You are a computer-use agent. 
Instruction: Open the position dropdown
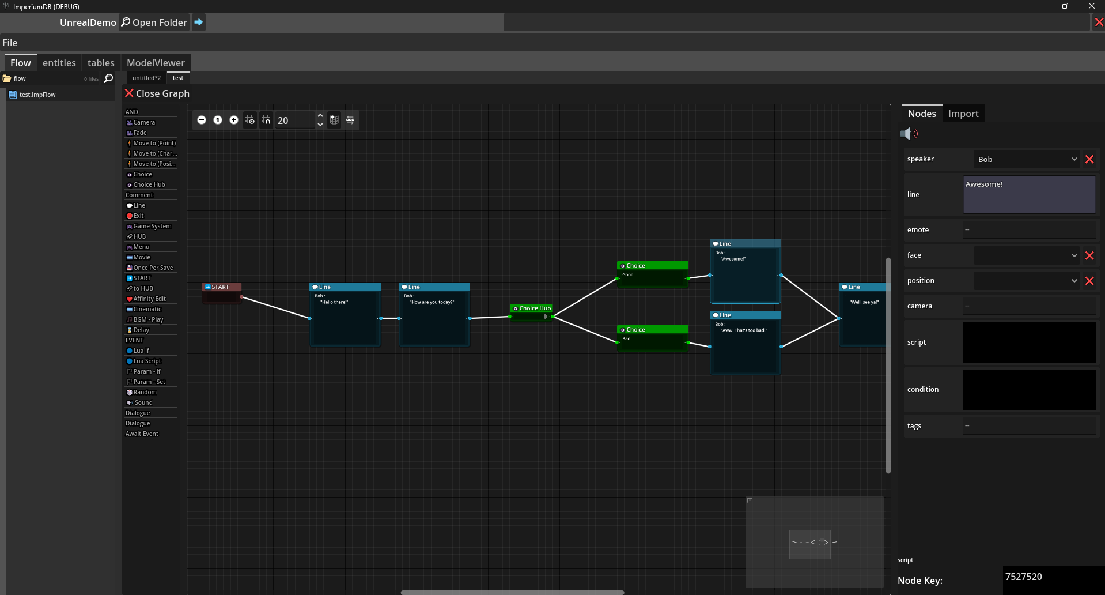pyautogui.click(x=1027, y=281)
